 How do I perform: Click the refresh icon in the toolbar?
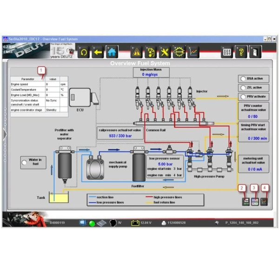[84, 51]
